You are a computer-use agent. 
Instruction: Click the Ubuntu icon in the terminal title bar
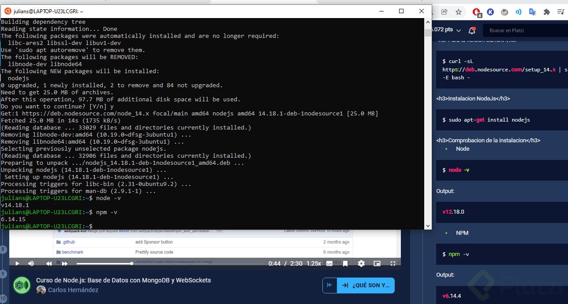tap(7, 11)
